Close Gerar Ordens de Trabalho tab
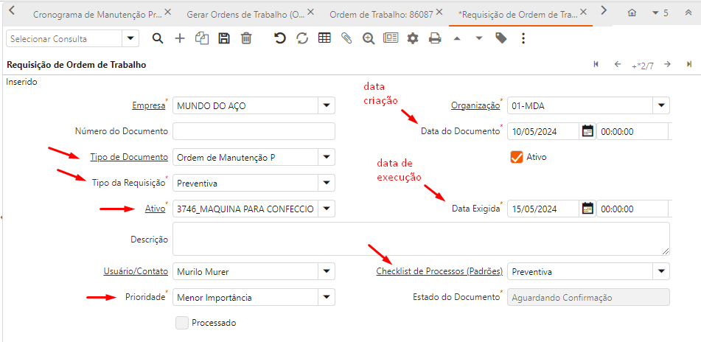The image size is (701, 342). click(x=311, y=12)
